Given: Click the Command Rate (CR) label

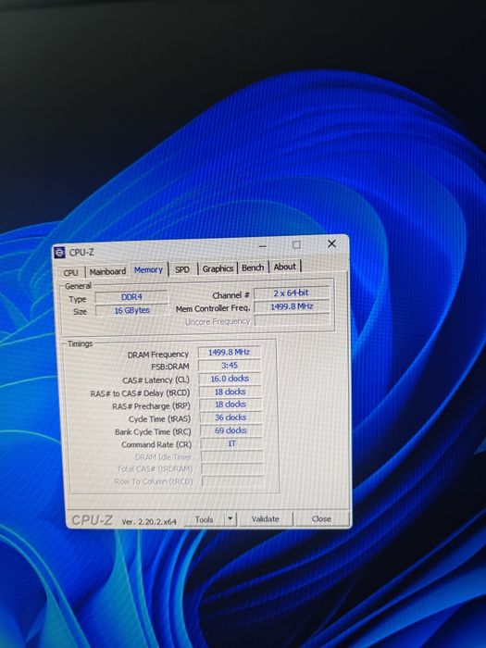Looking at the screenshot, I should [x=156, y=444].
